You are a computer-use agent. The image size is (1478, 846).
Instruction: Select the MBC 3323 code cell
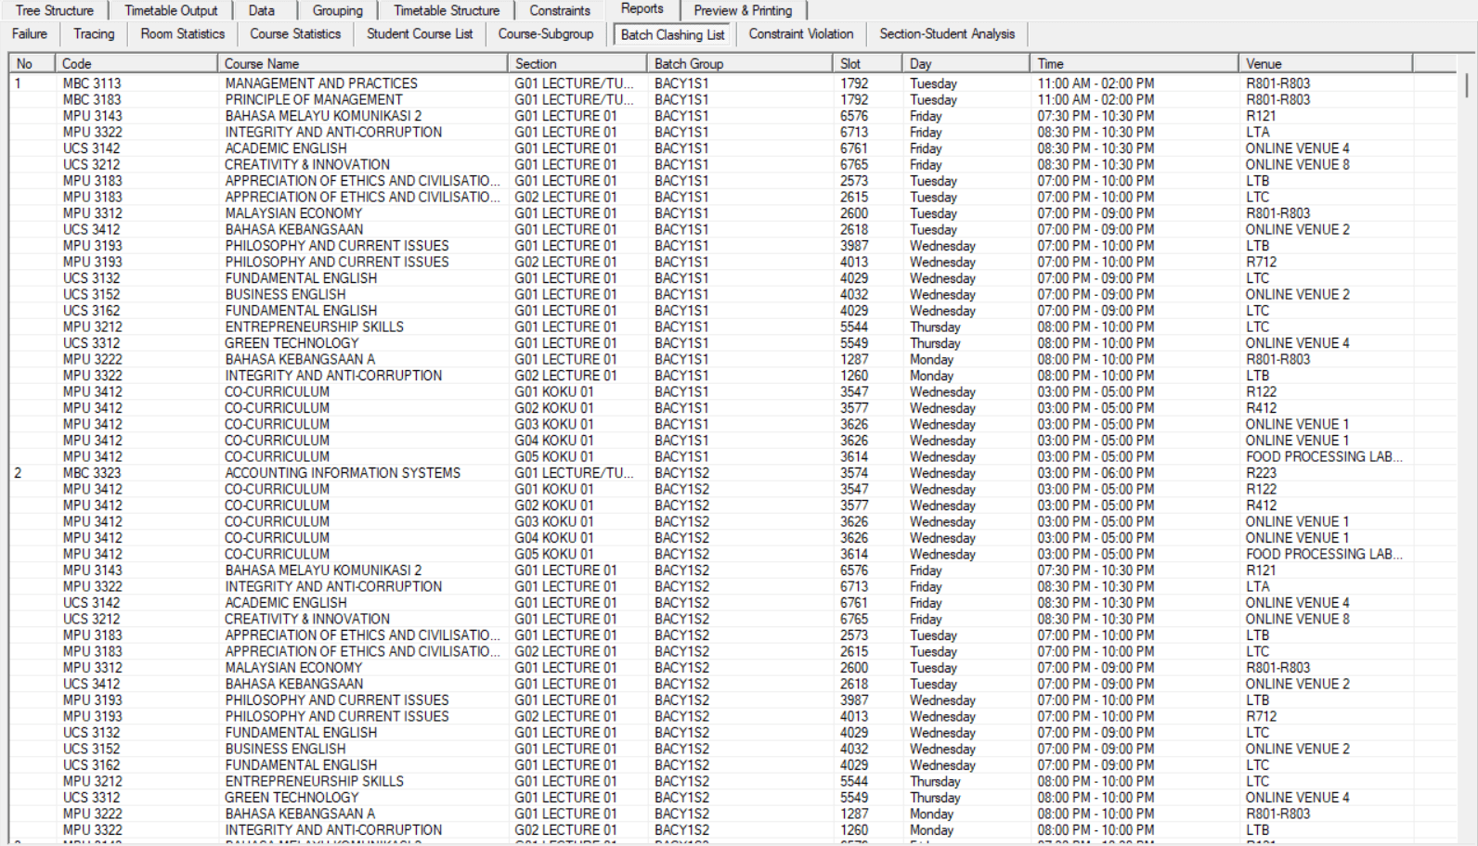[92, 473]
